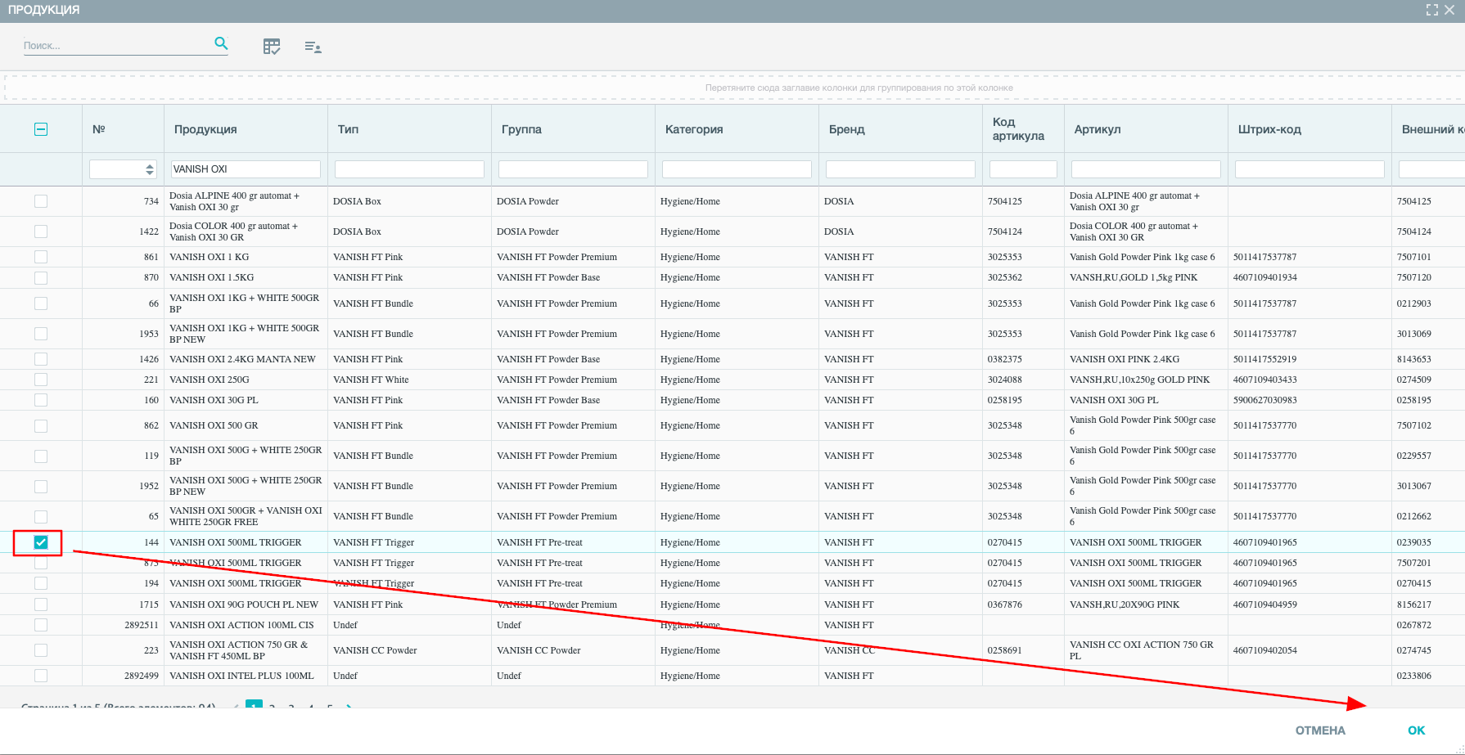Click article VANISH OXI PINK 2.4KG

tap(1125, 359)
